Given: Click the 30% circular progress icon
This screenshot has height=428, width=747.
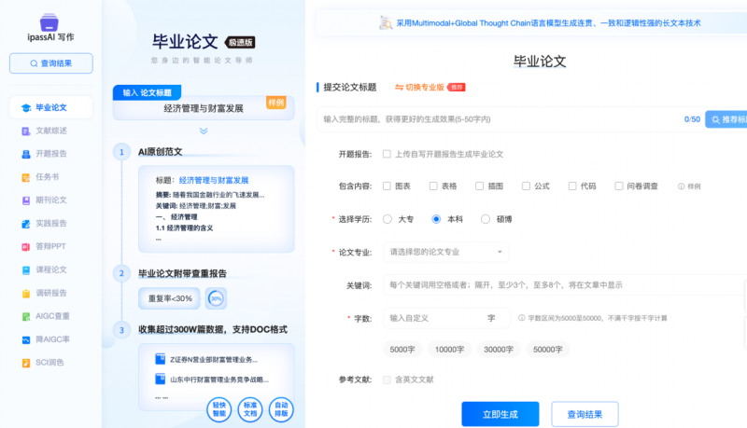Looking at the screenshot, I should 217,298.
